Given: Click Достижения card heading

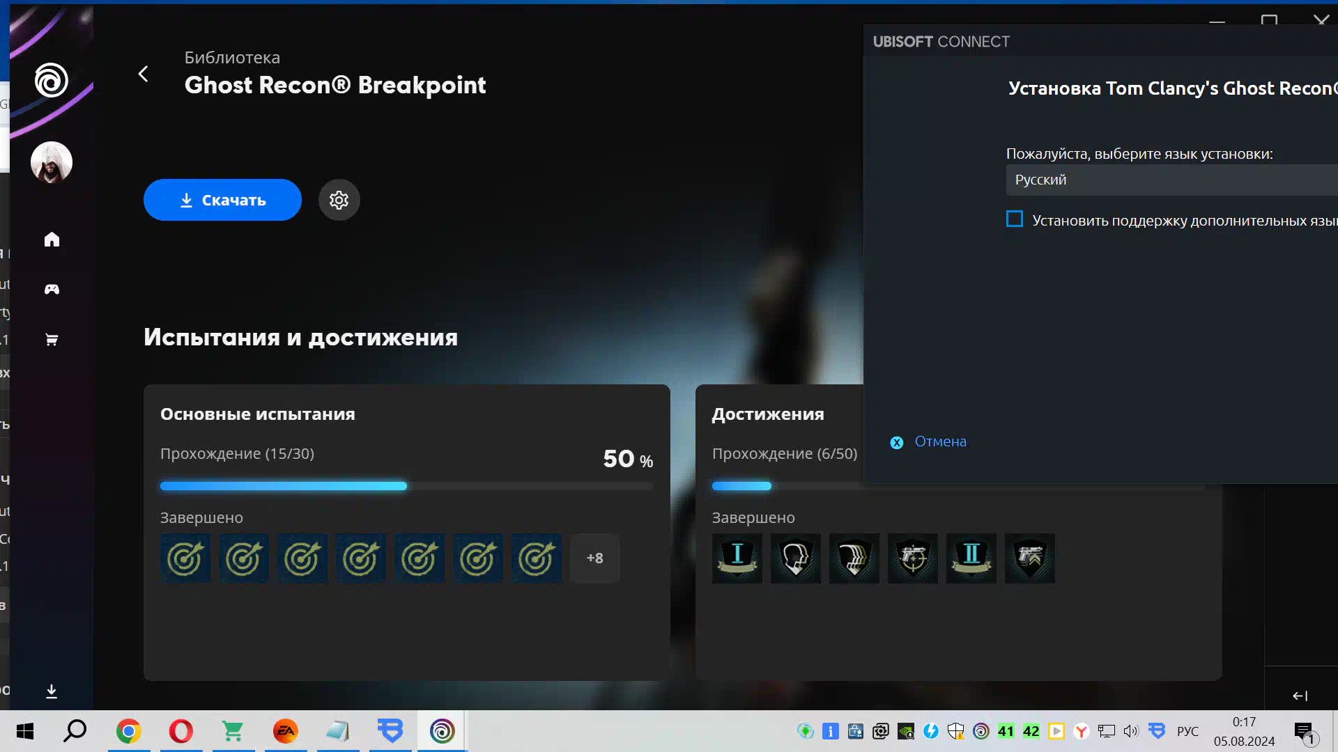Looking at the screenshot, I should tap(768, 414).
